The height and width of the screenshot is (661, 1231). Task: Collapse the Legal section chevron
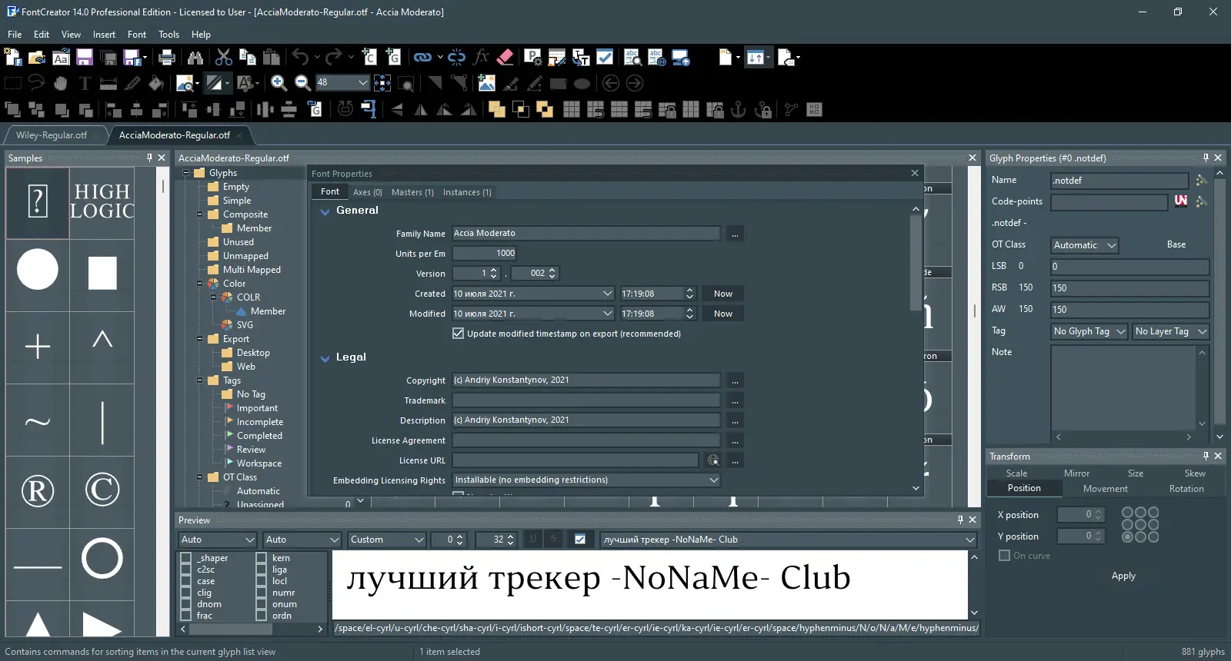325,358
